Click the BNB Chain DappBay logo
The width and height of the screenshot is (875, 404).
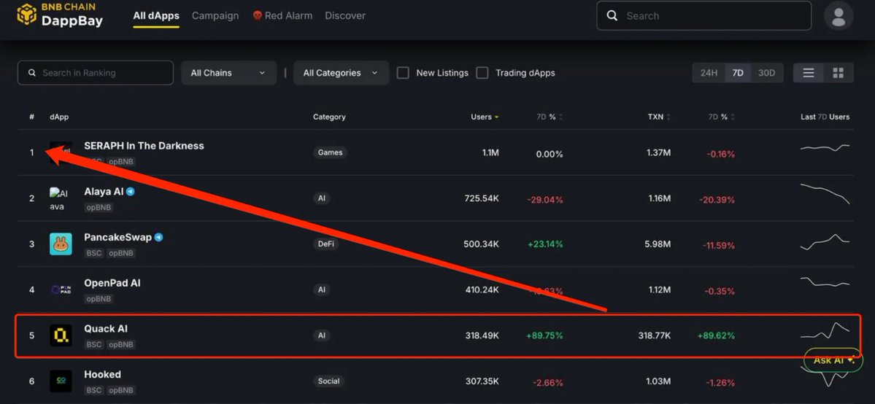tap(60, 15)
